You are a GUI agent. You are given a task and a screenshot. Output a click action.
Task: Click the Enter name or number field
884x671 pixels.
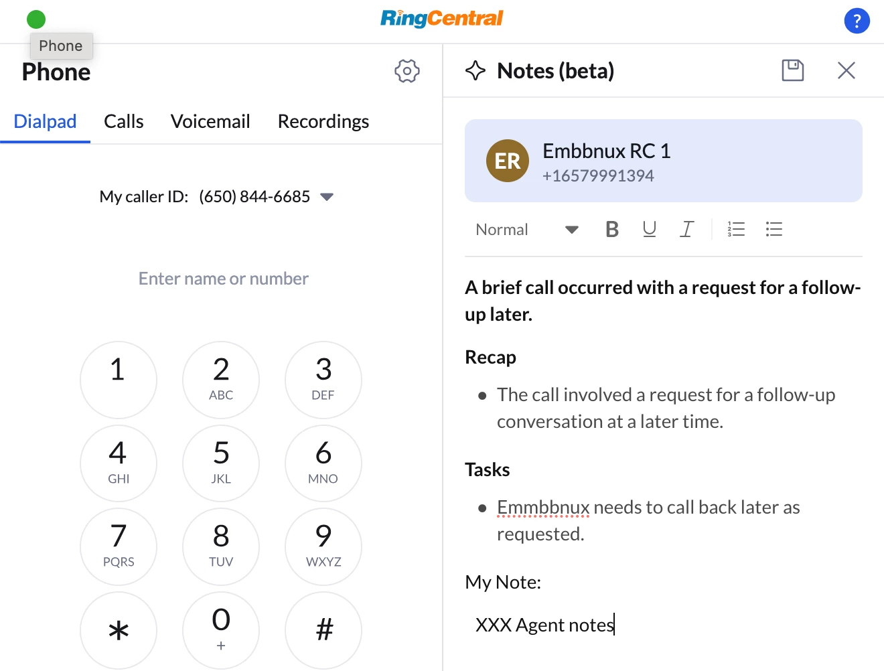coord(223,279)
